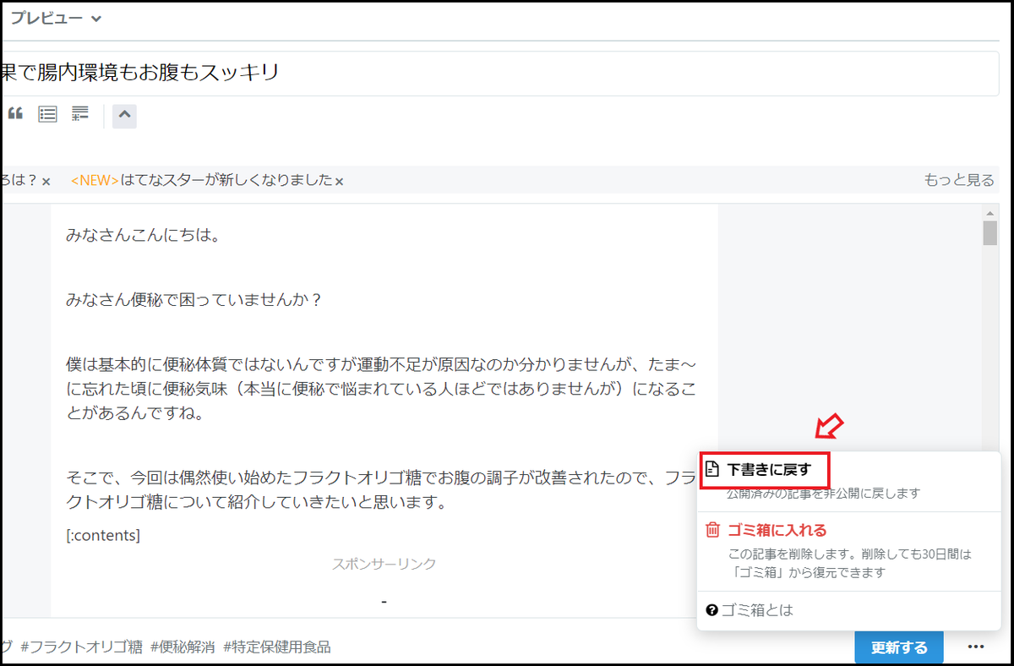The image size is (1014, 666).
Task: Click the read-more break icon in the toolbar
Action: [x=79, y=113]
